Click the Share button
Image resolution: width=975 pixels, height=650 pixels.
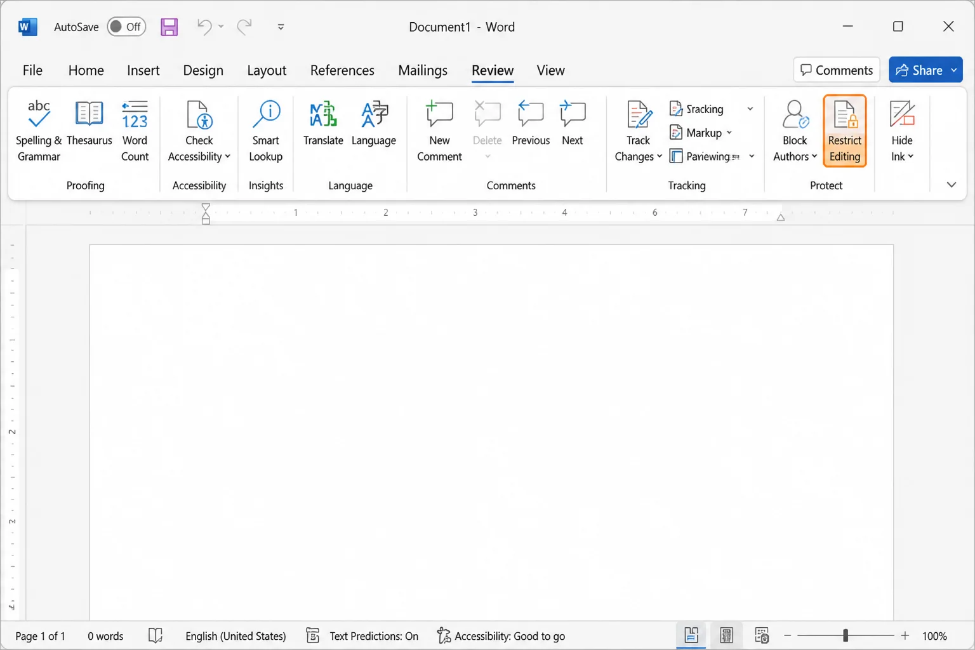pyautogui.click(x=918, y=70)
